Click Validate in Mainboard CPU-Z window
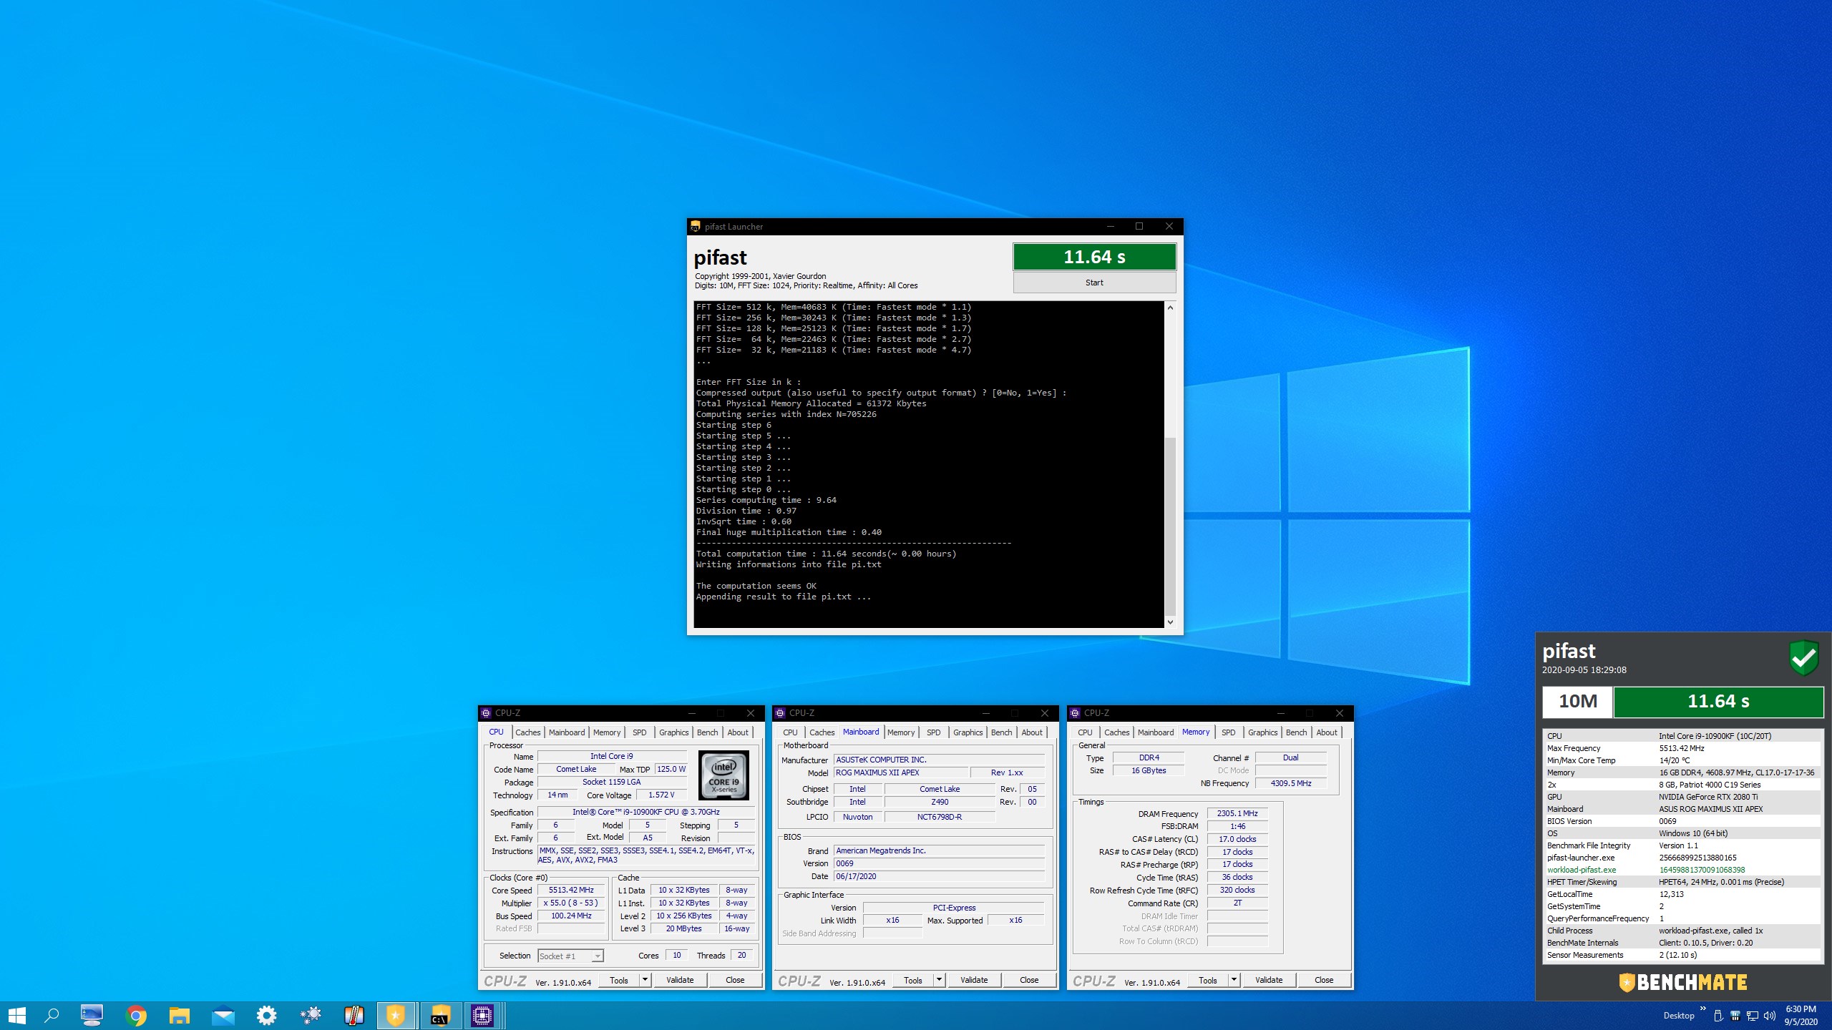This screenshot has height=1030, width=1832. point(974,980)
